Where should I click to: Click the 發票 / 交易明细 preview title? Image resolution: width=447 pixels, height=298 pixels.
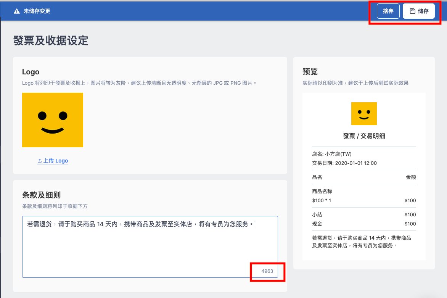pyautogui.click(x=364, y=136)
